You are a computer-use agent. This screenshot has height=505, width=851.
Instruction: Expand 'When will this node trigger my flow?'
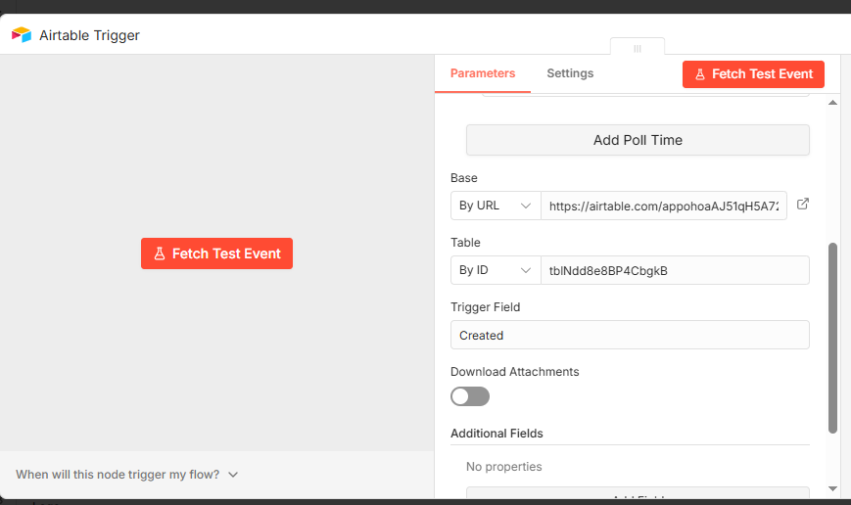point(126,475)
